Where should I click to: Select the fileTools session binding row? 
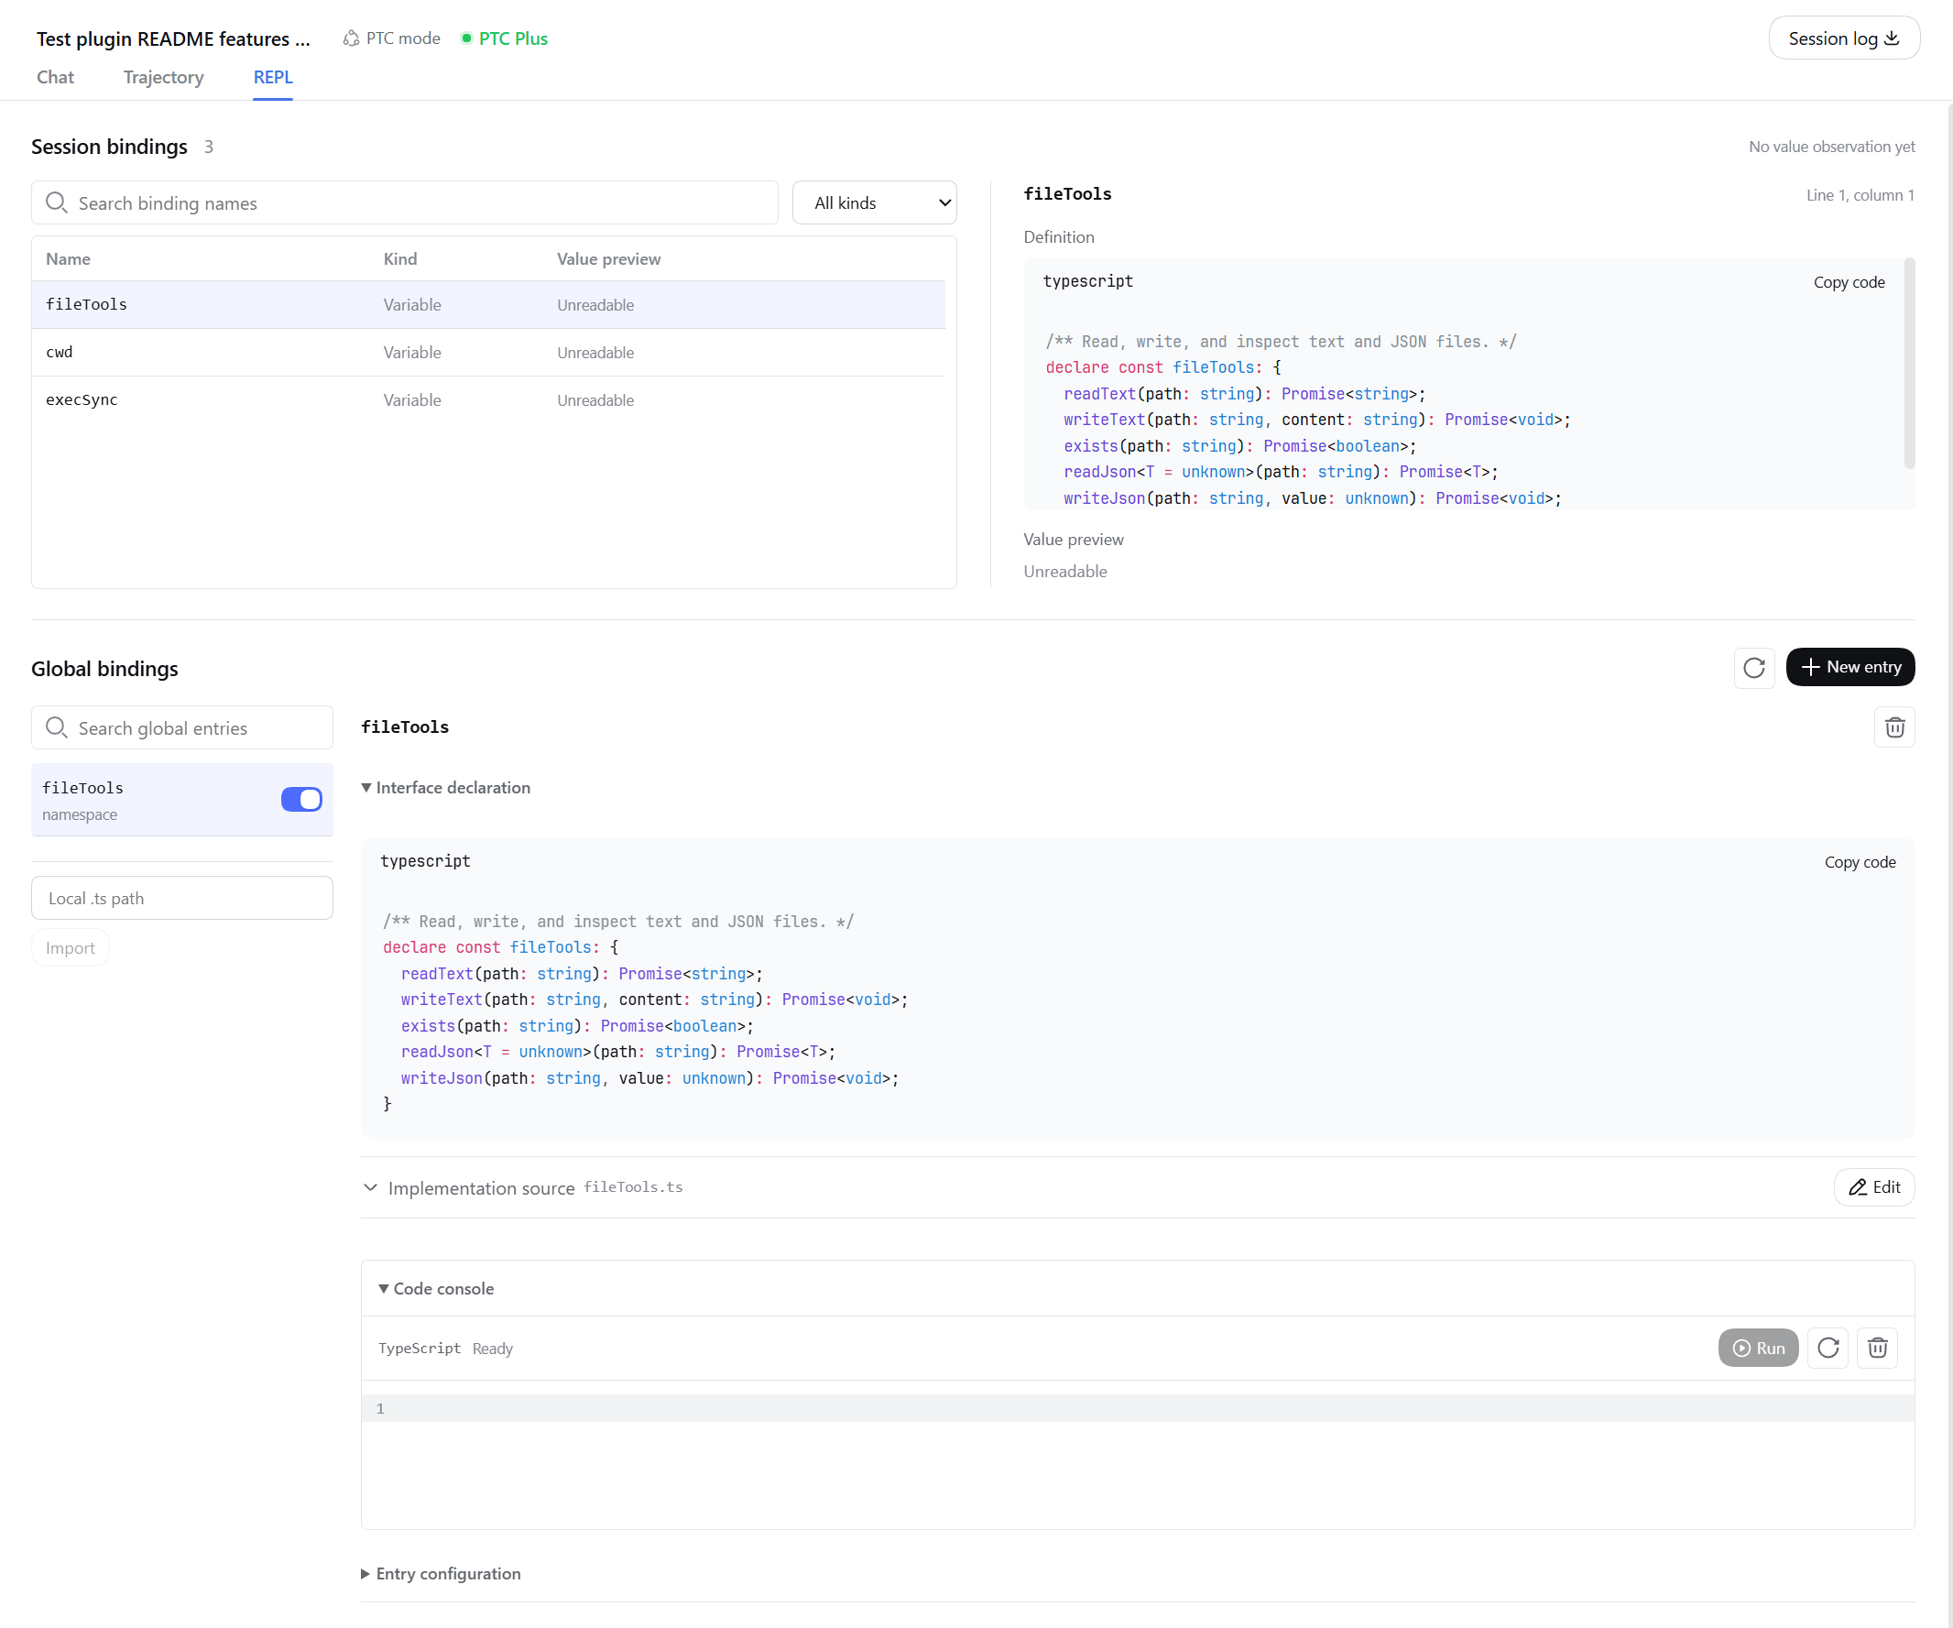(488, 305)
